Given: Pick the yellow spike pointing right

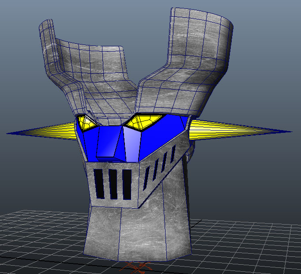Looking at the screenshot, I should (x=240, y=131).
